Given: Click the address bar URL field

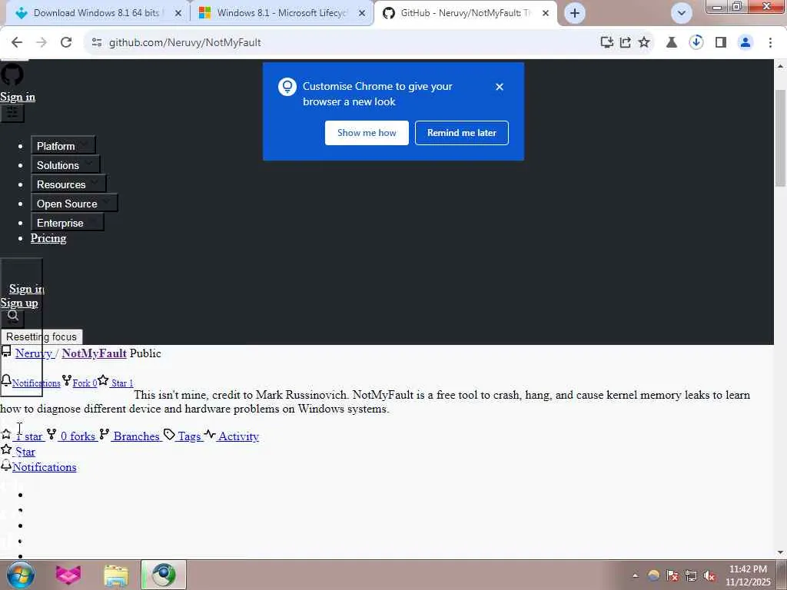Looking at the screenshot, I should [341, 43].
